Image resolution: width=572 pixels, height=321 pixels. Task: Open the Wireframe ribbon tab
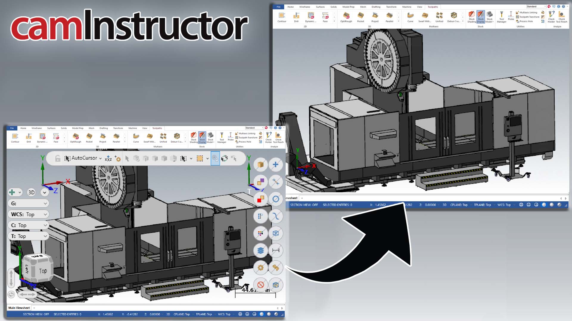coord(36,128)
